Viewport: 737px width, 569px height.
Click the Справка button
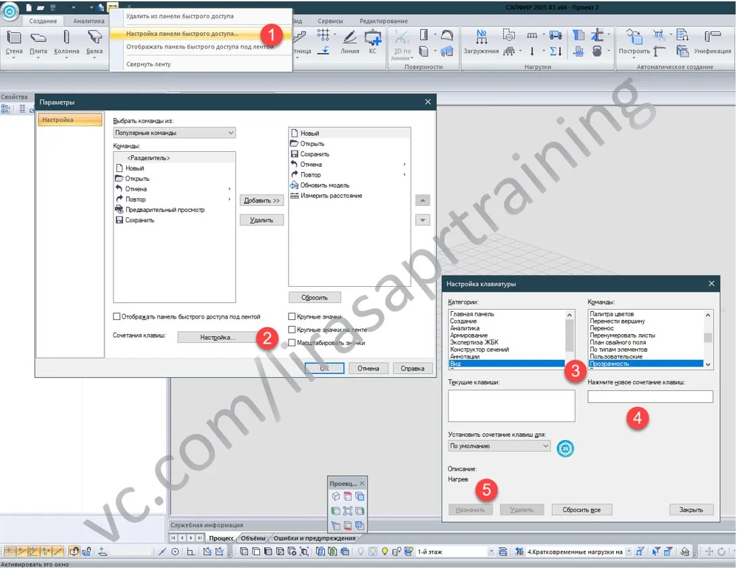[x=412, y=369]
